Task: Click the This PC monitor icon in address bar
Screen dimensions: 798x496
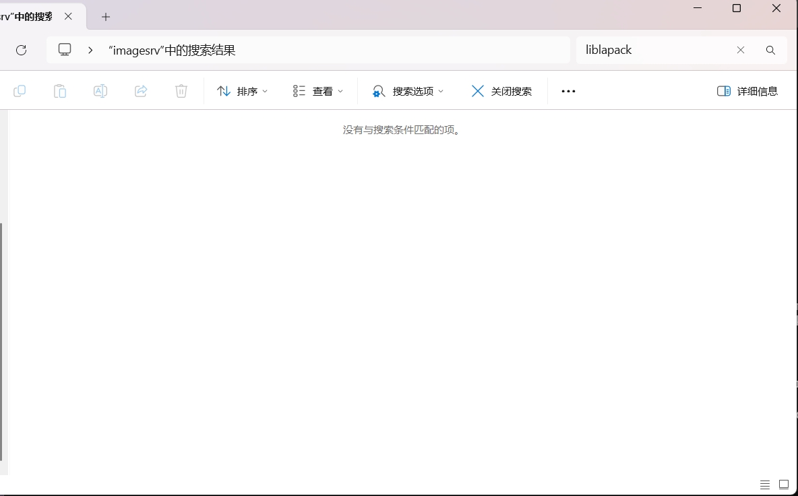Action: (x=65, y=50)
